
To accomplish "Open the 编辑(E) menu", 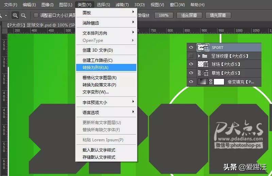I will pyautogui.click(x=29, y=5).
